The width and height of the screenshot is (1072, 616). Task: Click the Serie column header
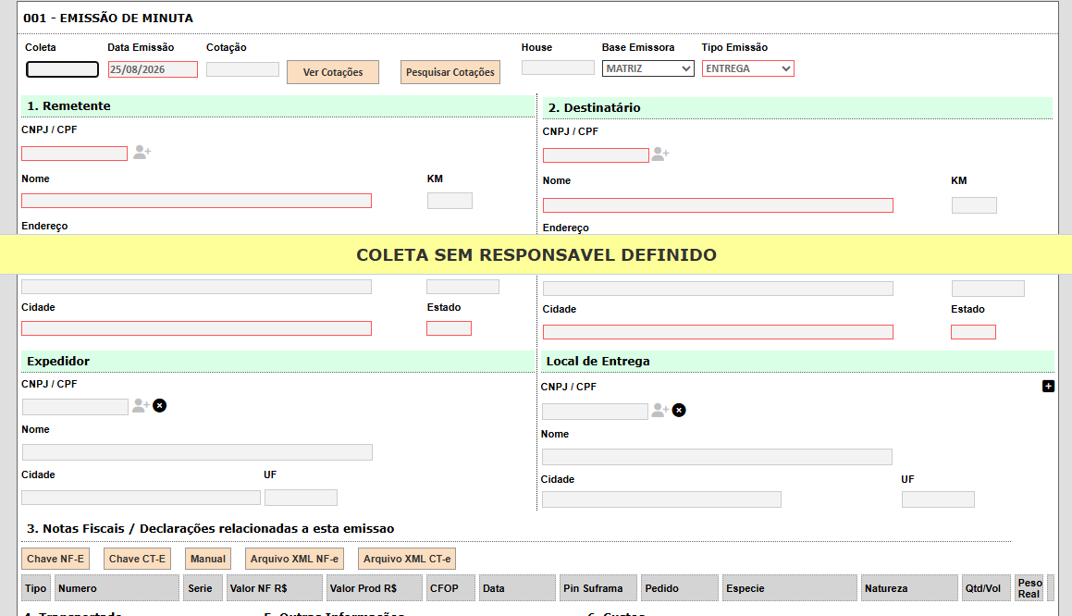click(203, 588)
